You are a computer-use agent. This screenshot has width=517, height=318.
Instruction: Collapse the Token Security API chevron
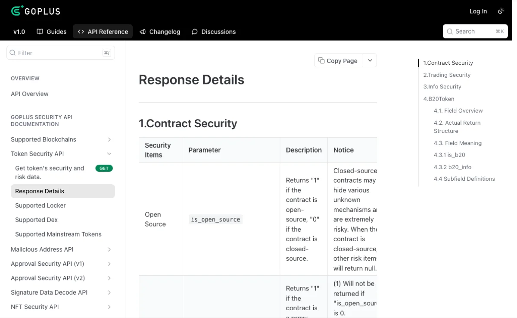tap(109, 154)
